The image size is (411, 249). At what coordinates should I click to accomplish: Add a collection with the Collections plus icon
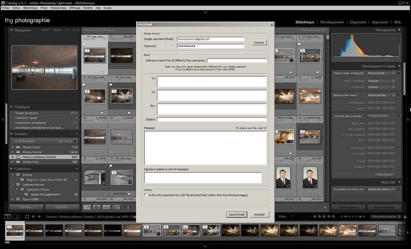[x=77, y=169]
